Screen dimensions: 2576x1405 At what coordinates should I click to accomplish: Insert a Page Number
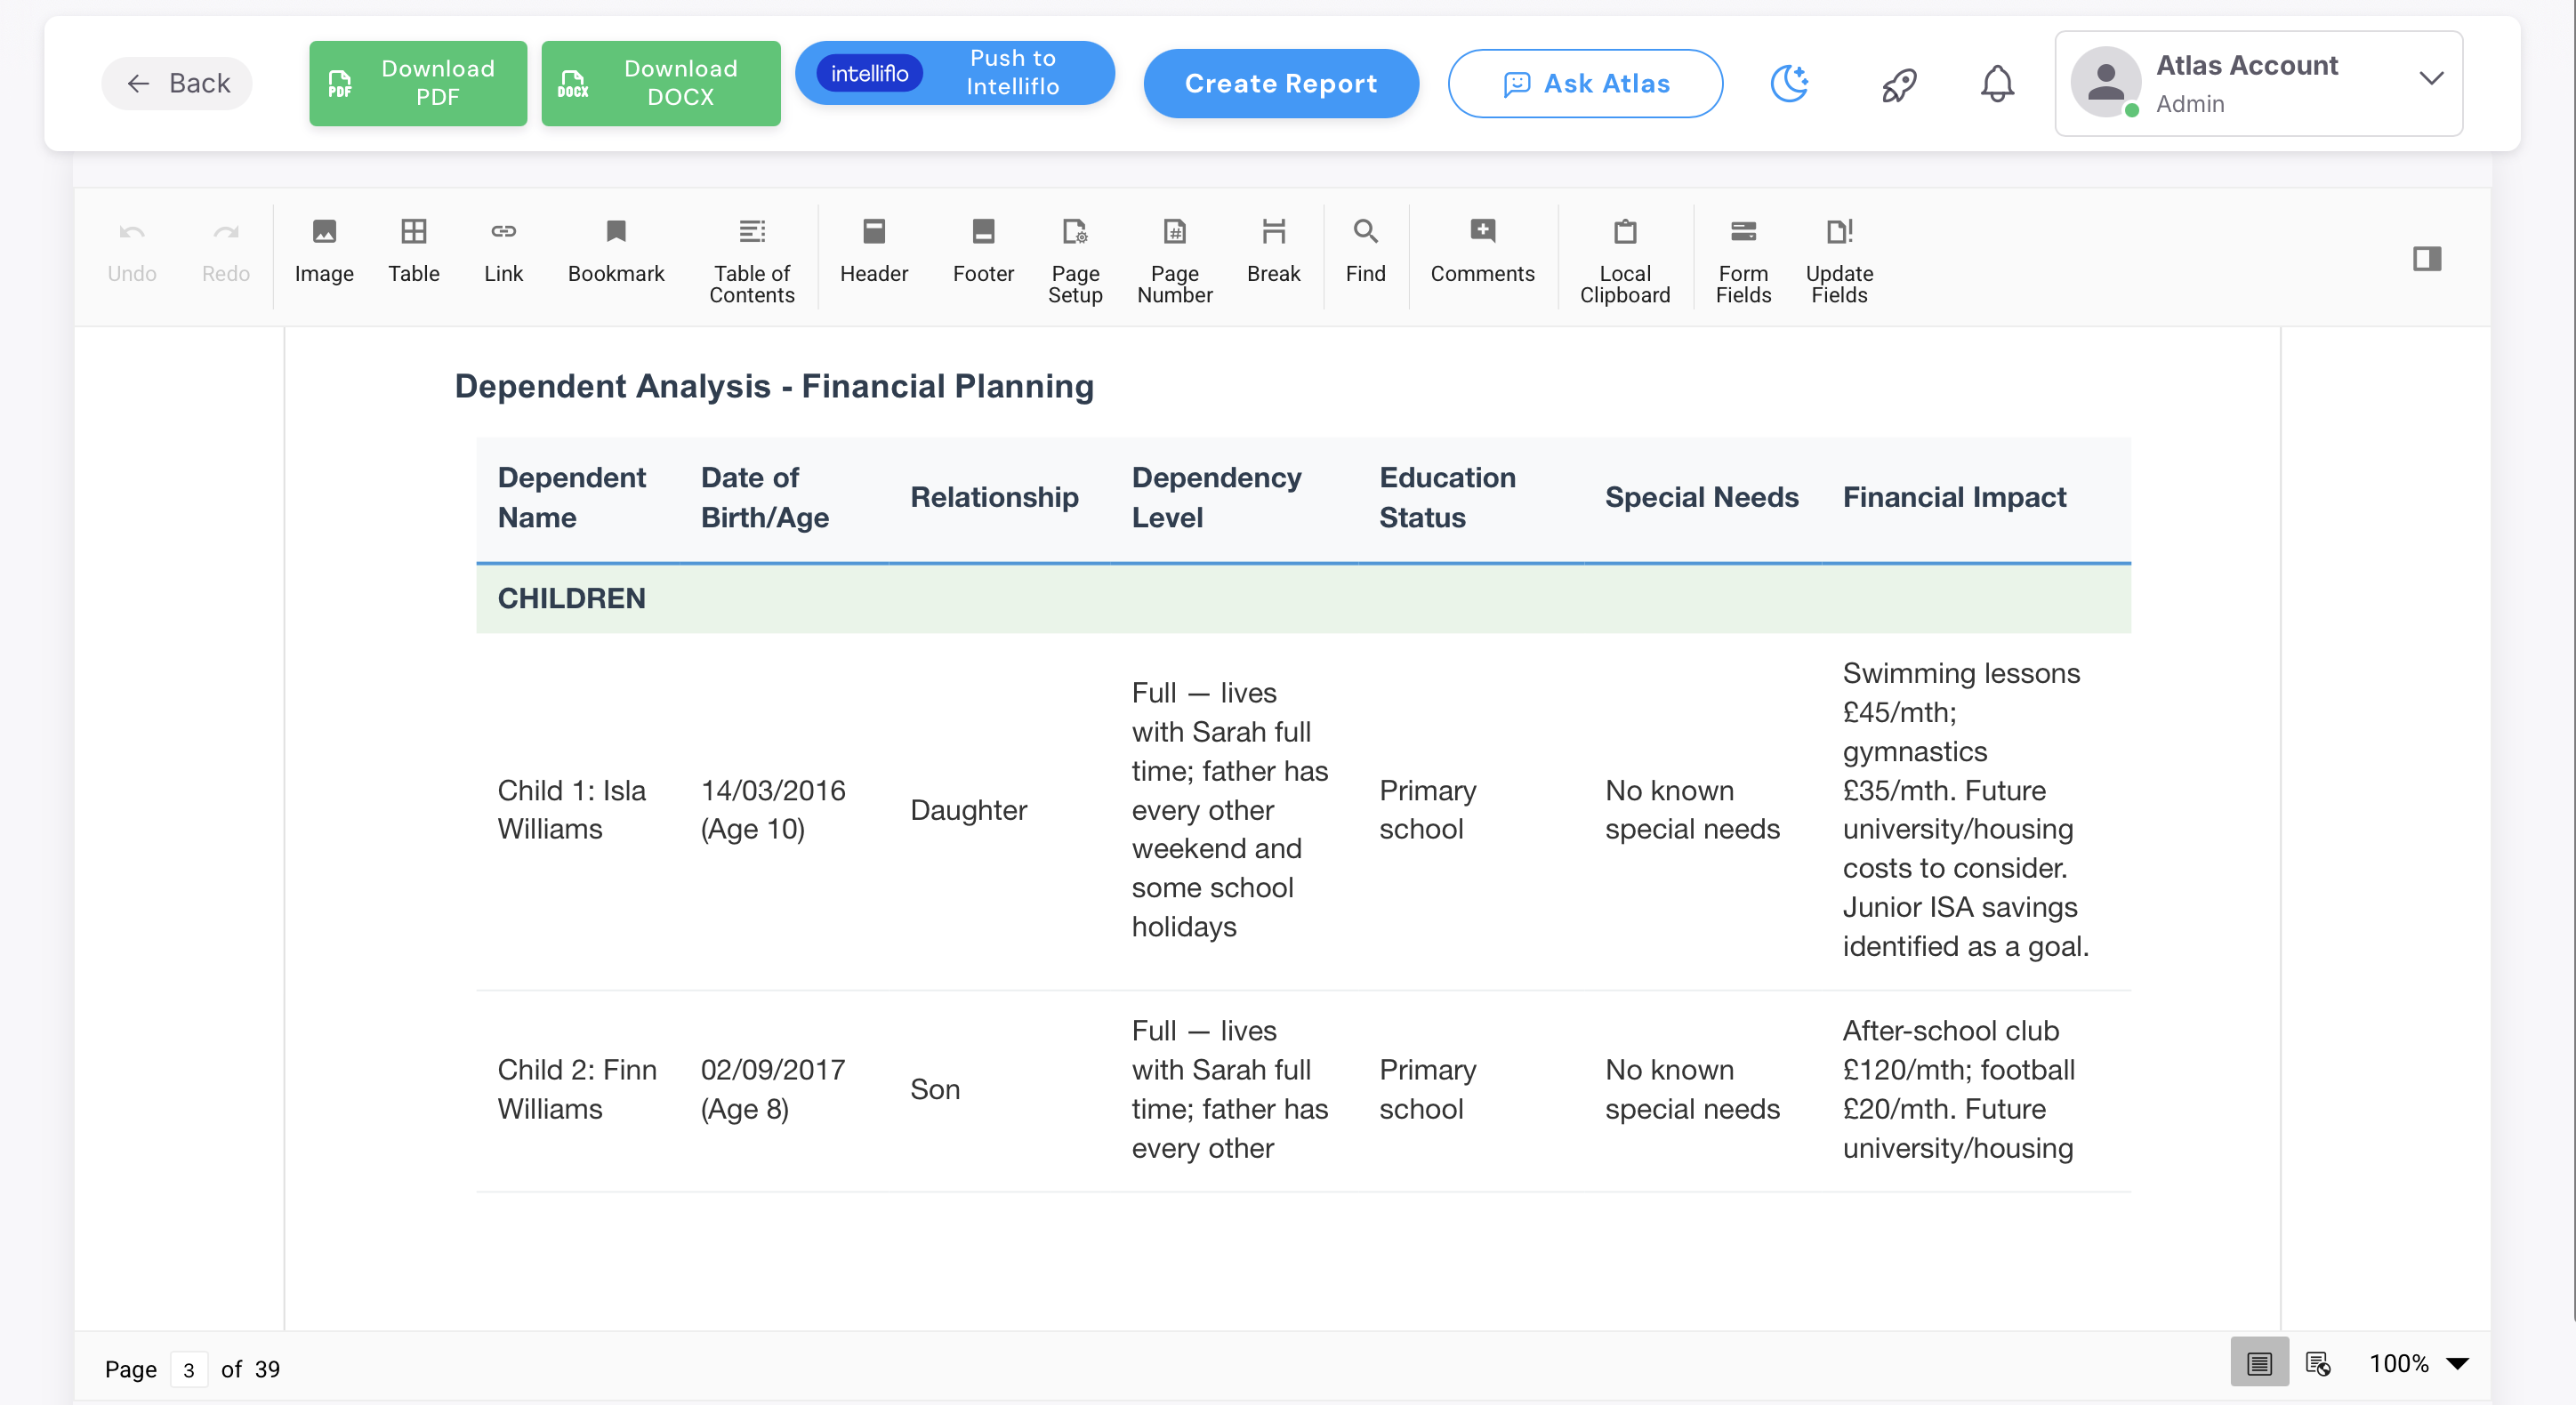pyautogui.click(x=1175, y=262)
